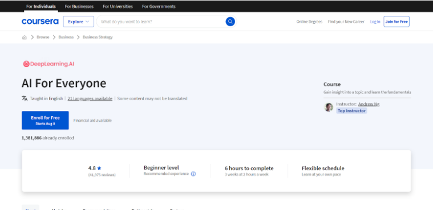Screen dimensions: 433x210
Task: Click the Top Instructor badge
Action: 351,111
